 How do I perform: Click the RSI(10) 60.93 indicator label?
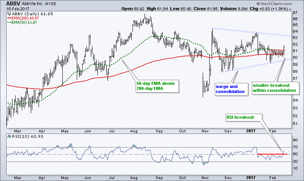28,136
